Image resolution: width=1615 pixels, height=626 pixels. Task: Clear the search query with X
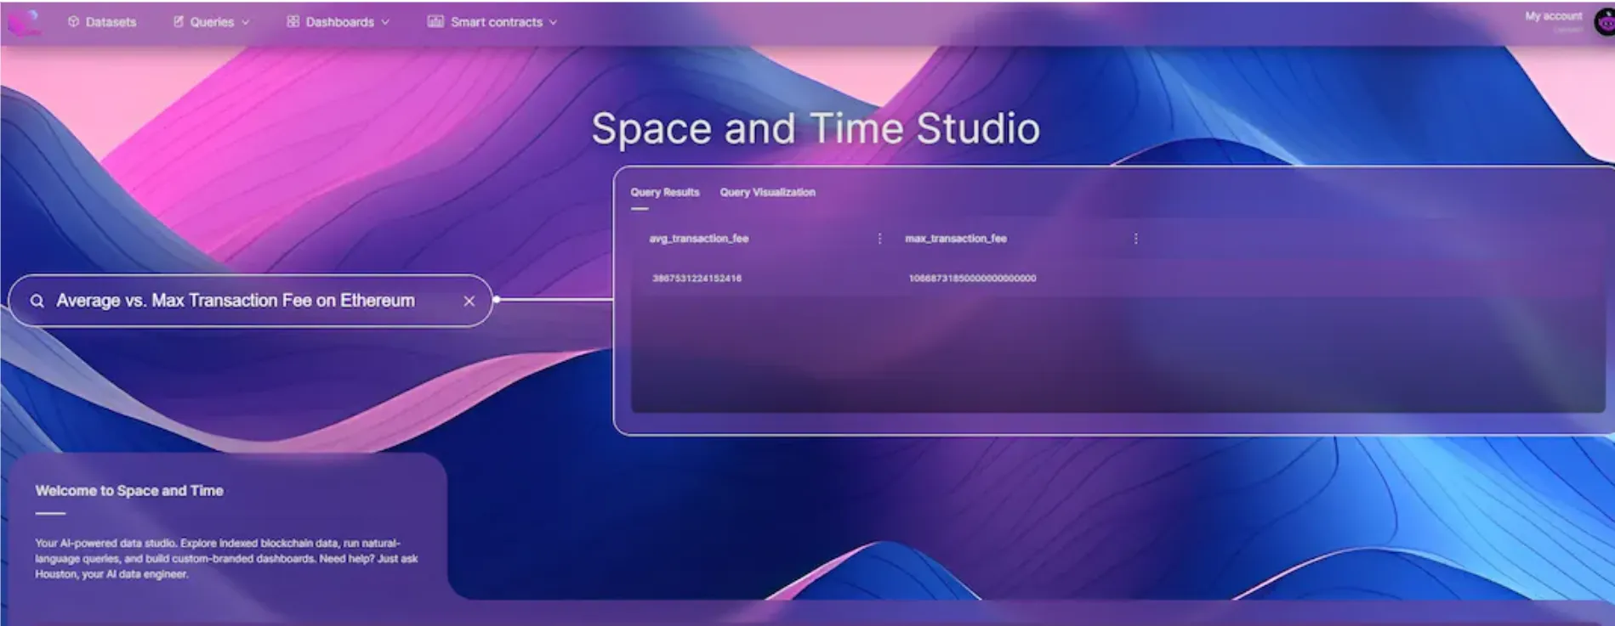click(x=469, y=301)
